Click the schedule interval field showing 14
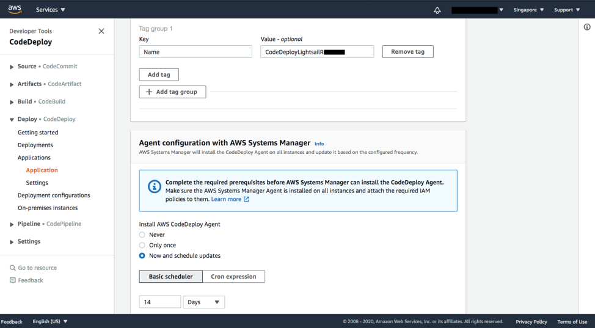The height and width of the screenshot is (328, 595). tap(160, 302)
